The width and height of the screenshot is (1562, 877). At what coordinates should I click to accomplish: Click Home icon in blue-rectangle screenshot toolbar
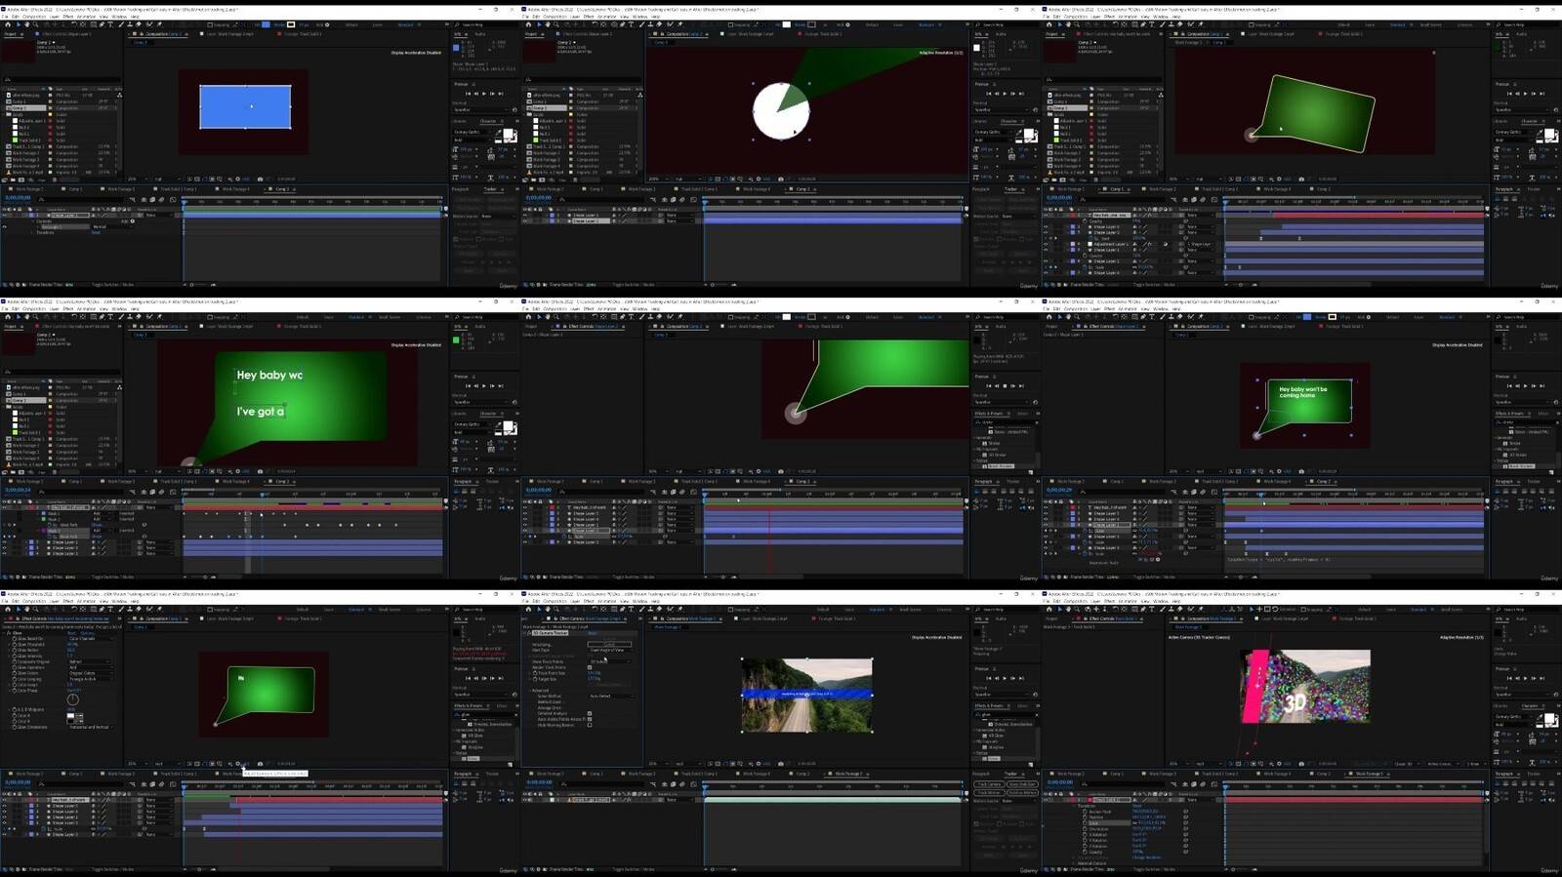tap(8, 24)
